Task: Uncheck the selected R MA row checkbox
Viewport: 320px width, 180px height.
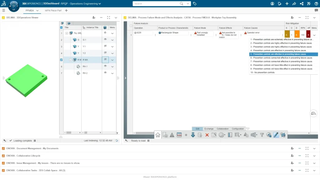Action: click(x=61, y=60)
